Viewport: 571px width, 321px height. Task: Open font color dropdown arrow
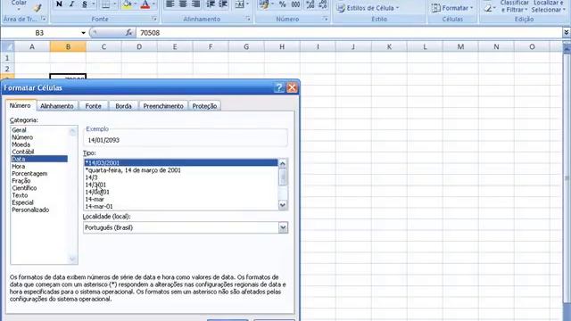tap(153, 4)
